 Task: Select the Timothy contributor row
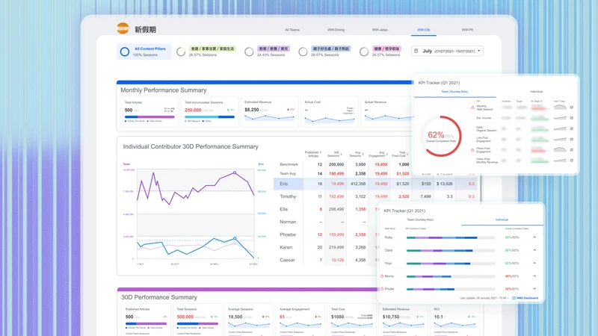click(375, 196)
